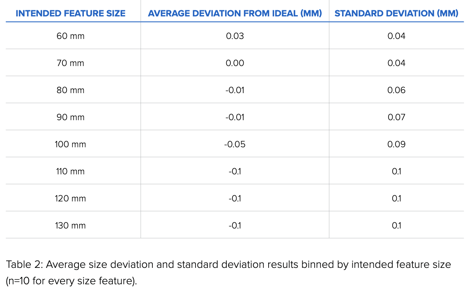Select the 80 mm feature size cell
Image resolution: width=474 pixels, height=297 pixels.
click(70, 90)
